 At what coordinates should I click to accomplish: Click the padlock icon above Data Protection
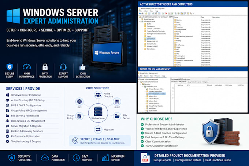click(45, 67)
